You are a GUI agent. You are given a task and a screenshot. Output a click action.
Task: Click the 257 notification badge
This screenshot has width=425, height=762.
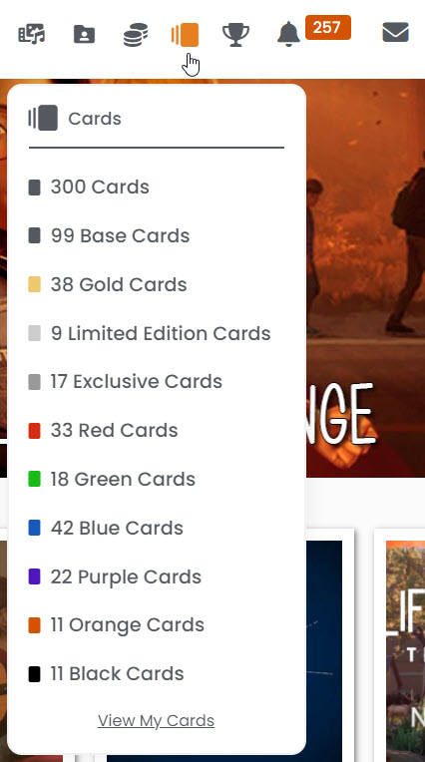point(328,27)
